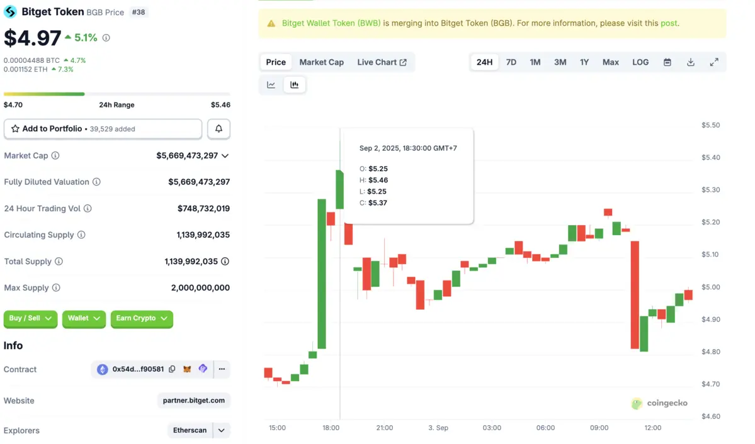Visit the partner.bitget.com website link
Viewport: 755px width, 444px height.
[193, 400]
